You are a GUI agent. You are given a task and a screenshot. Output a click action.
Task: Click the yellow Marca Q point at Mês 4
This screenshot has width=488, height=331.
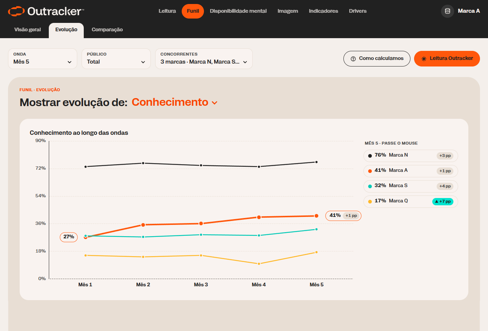point(259,264)
